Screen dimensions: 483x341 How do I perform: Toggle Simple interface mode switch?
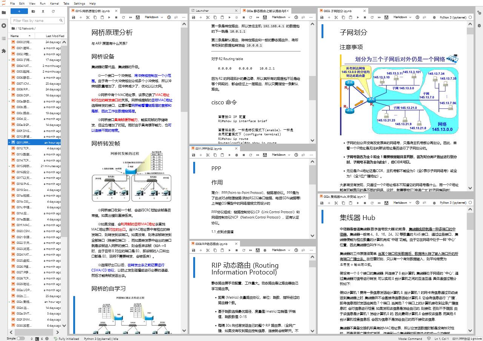(x=20, y=339)
